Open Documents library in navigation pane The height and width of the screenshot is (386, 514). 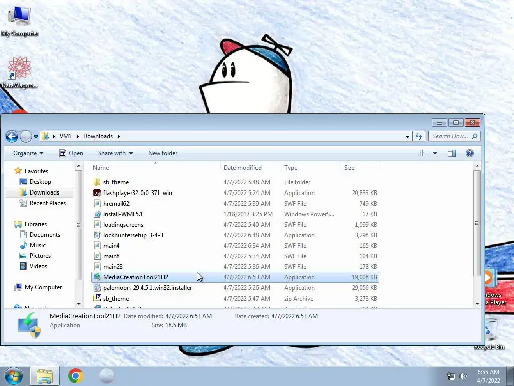45,235
